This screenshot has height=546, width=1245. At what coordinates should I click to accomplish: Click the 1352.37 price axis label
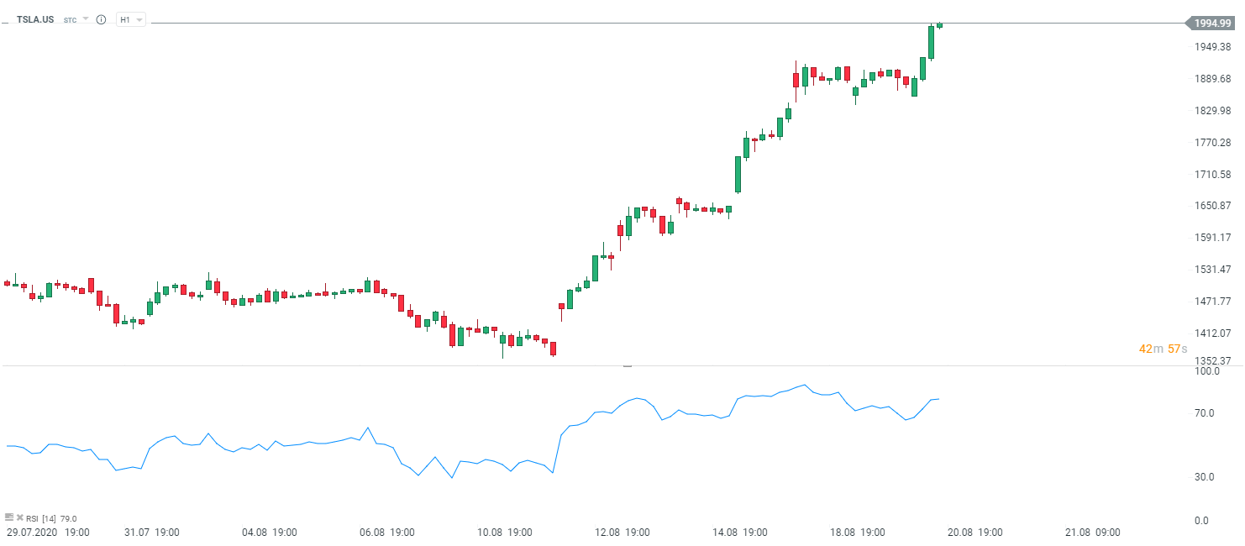[1212, 361]
